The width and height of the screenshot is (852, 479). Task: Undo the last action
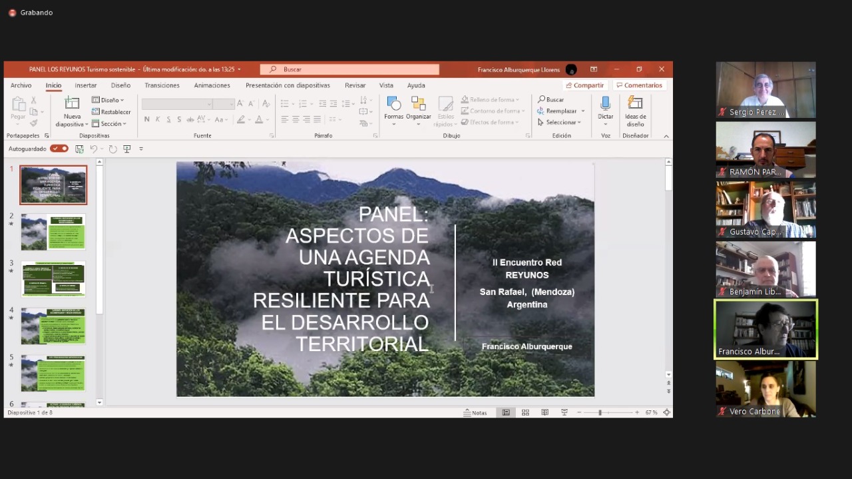coord(94,149)
